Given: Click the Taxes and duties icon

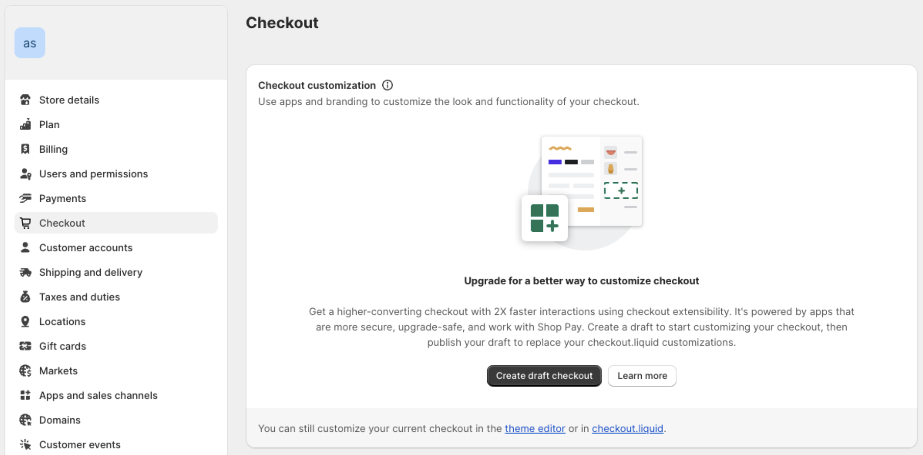Looking at the screenshot, I should (x=25, y=297).
